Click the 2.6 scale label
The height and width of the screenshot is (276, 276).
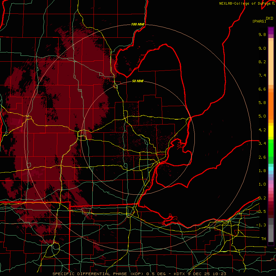[262, 157]
